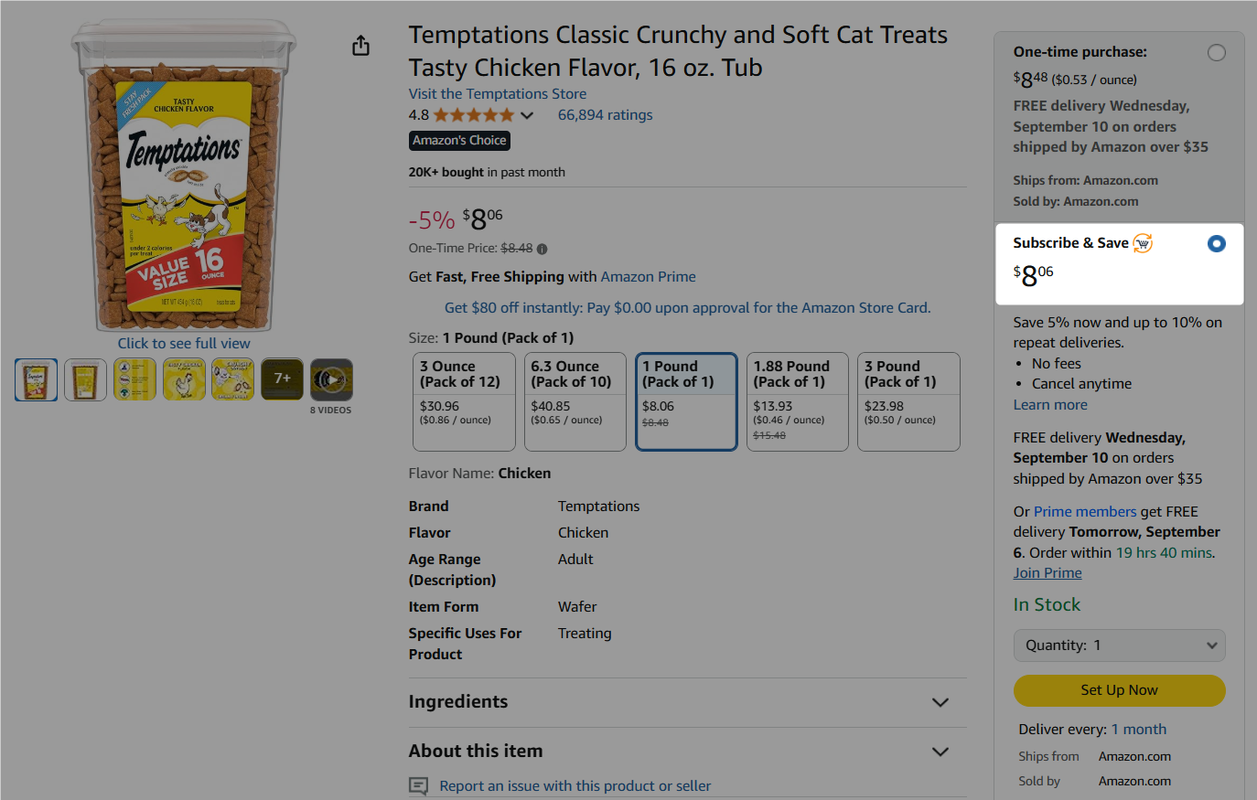1257x800 pixels.
Task: Change the 1 month delivery frequency
Action: pyautogui.click(x=1138, y=730)
